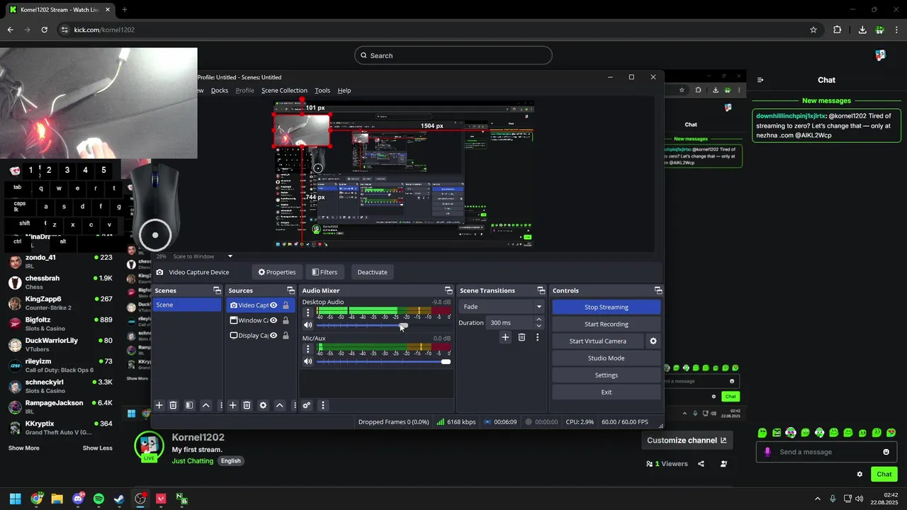Float the Controls dock popout icon
Viewport: 907px width, 510px height.
point(658,290)
